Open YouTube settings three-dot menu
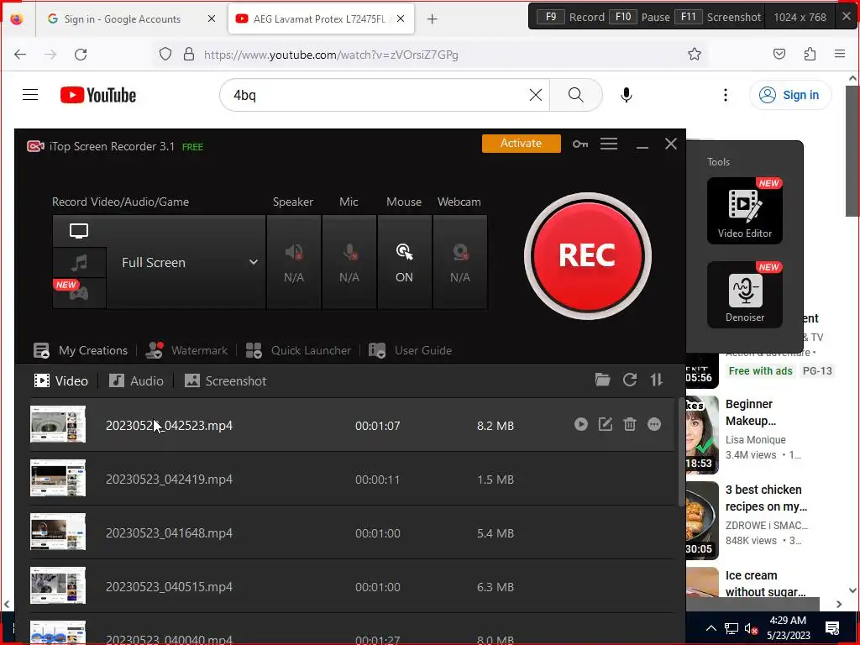860x645 pixels. [x=725, y=95]
